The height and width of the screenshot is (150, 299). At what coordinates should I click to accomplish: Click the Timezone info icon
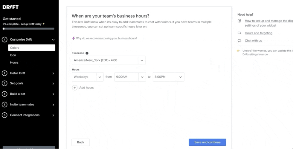click(87, 53)
